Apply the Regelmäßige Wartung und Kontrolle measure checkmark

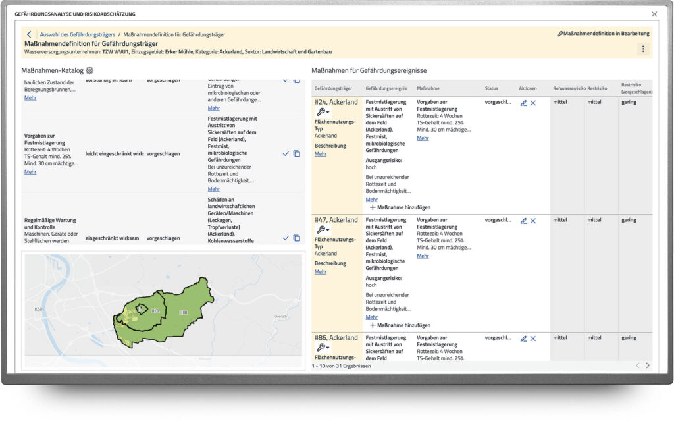[x=286, y=238]
